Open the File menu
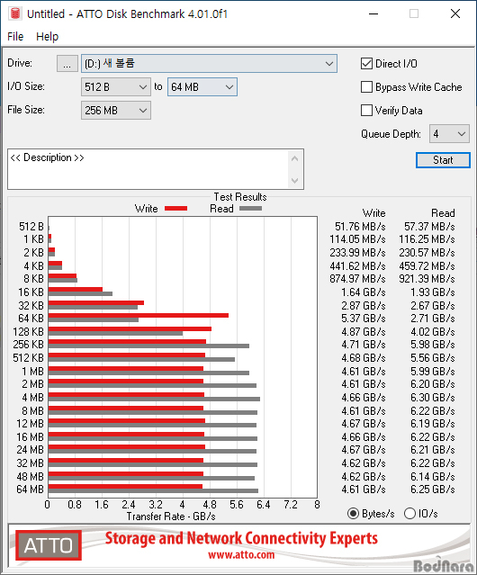Screen dimensions: 477x575 15,37
